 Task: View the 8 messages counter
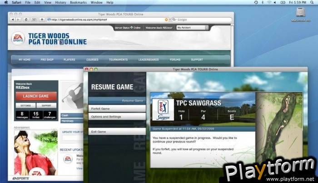[x=22, y=115]
